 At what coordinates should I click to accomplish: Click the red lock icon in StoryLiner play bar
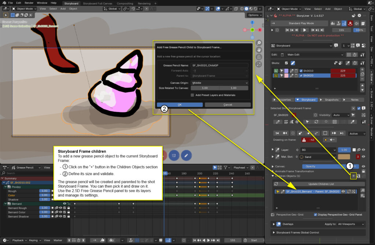pos(350,23)
